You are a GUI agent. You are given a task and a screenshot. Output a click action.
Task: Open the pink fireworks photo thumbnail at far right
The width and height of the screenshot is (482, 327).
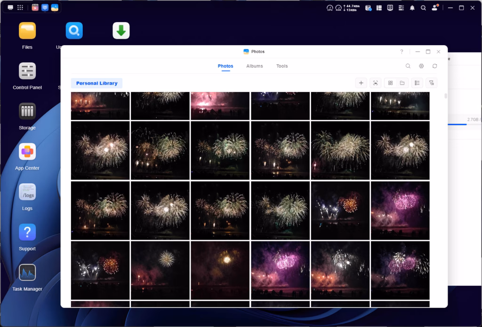400,210
